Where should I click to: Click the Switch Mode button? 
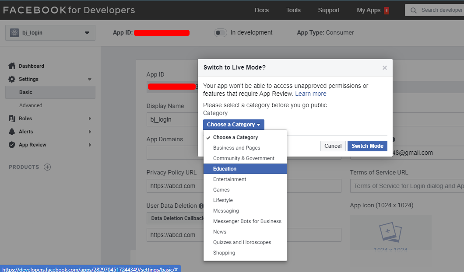[x=367, y=146]
